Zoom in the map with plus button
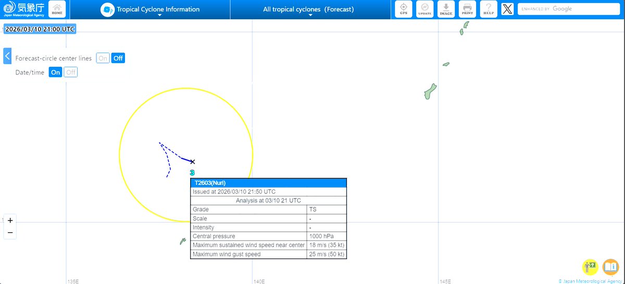This screenshot has height=284, width=625. coord(10,220)
